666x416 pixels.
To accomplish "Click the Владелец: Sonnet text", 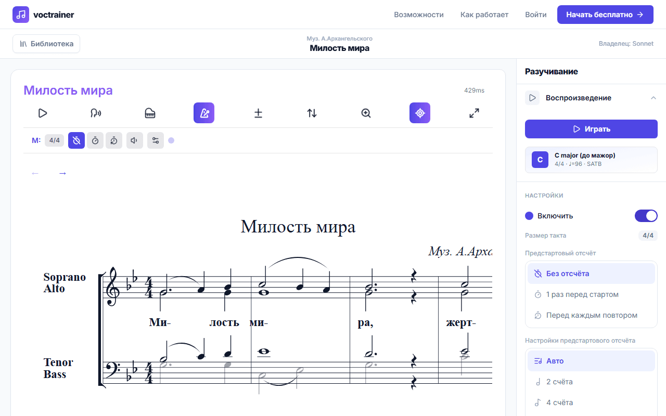I will click(x=626, y=44).
